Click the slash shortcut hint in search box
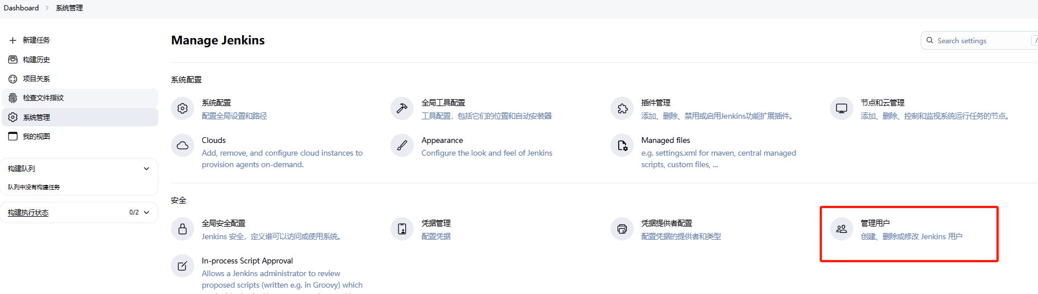This screenshot has height=294, width=1038. (x=1035, y=40)
